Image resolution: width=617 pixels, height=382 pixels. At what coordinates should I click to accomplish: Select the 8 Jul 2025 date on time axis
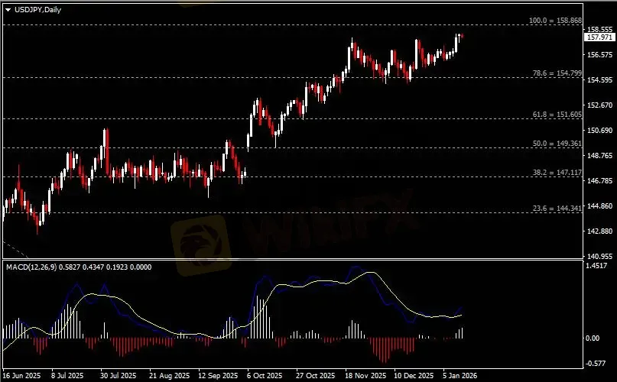(x=67, y=376)
